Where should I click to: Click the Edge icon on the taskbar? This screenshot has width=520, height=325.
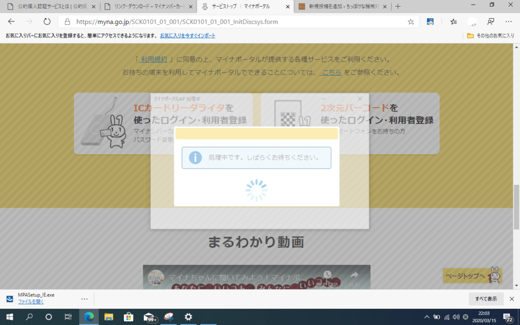click(x=88, y=317)
